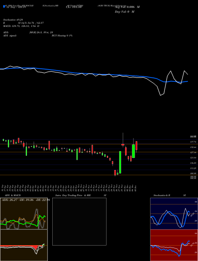Select the '(MGR) 26.3, 39.4, 23' ADX values

coord(41,32)
